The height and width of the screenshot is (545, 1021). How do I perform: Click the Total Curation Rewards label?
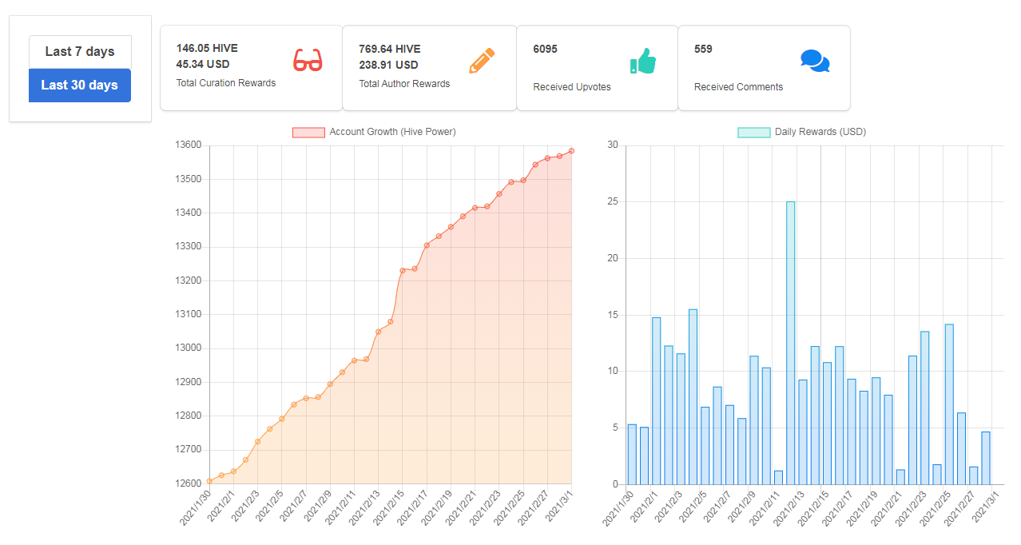226,83
